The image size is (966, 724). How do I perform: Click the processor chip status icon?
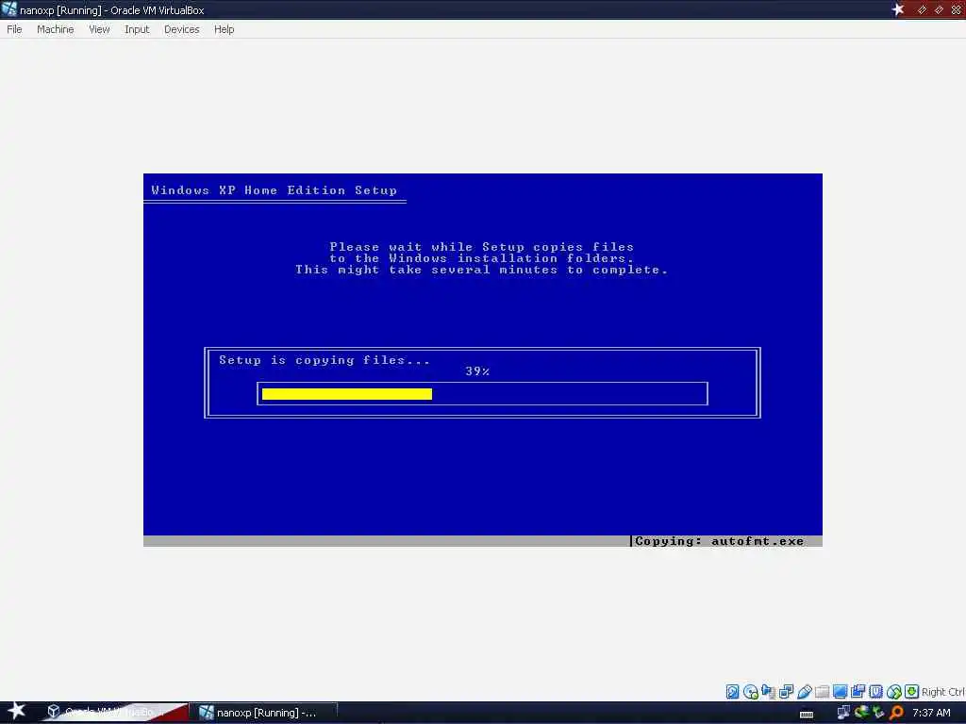click(x=875, y=691)
